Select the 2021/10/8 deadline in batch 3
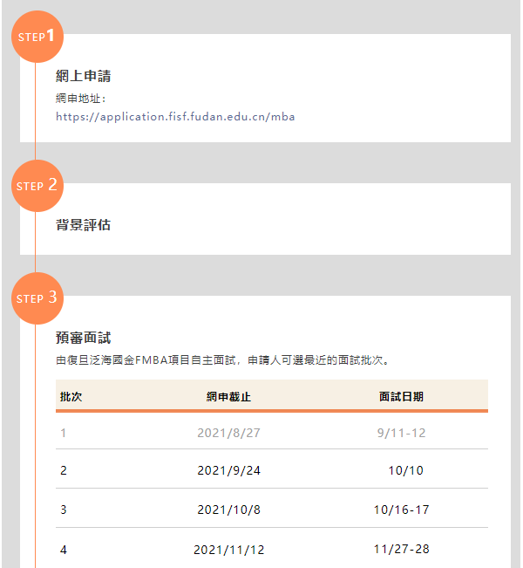 (228, 510)
